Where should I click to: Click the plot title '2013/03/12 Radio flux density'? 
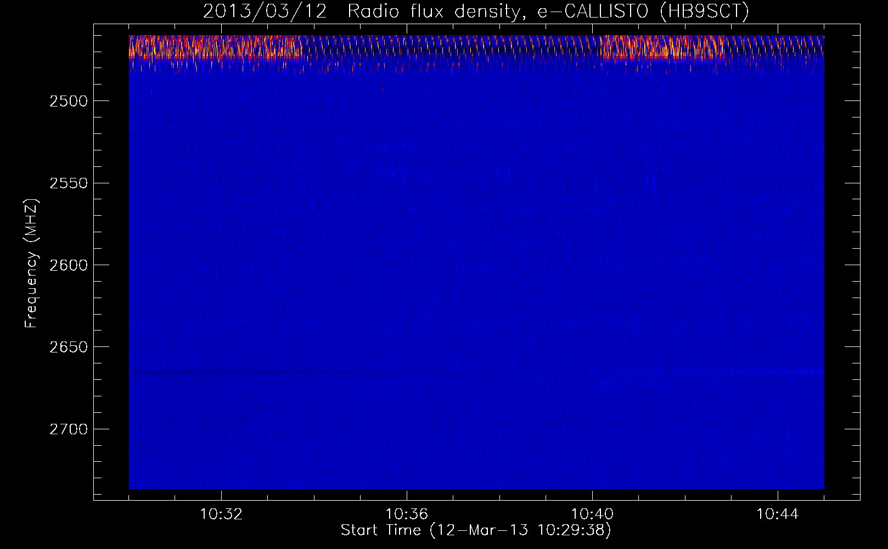[476, 11]
